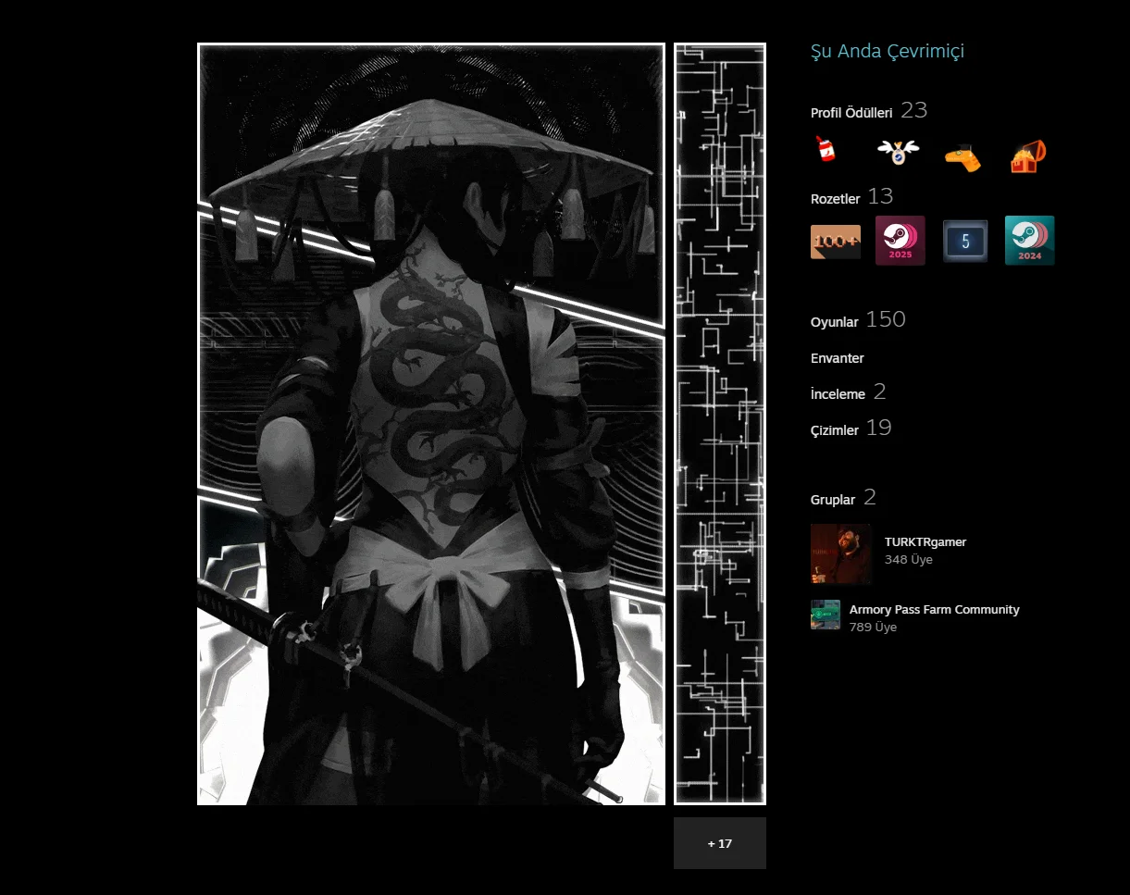Open the red bottle profile award icon
Image resolution: width=1130 pixels, height=895 pixels.
826,150
